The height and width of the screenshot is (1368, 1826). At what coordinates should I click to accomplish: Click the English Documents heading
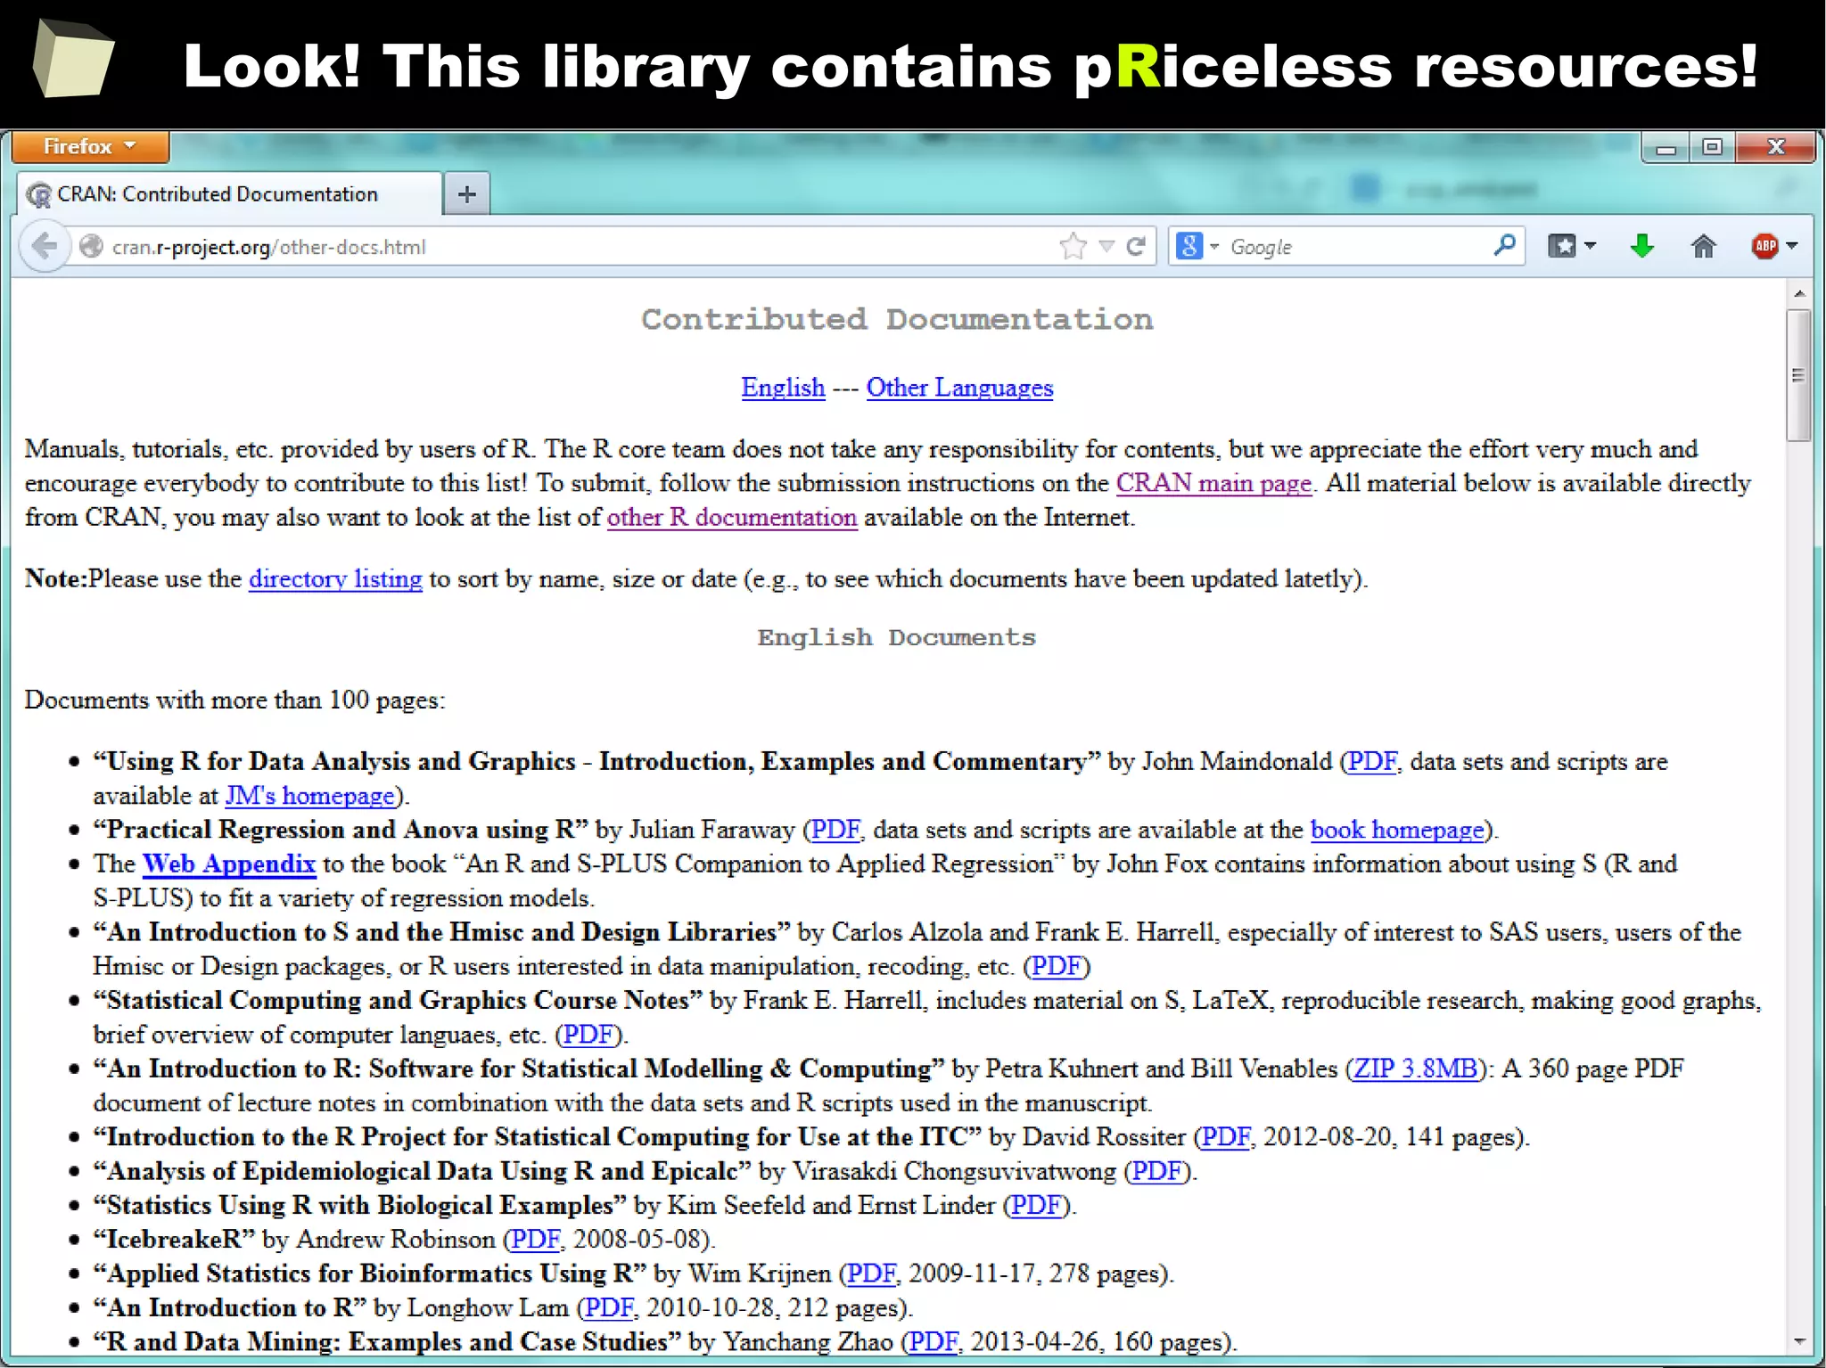(897, 637)
